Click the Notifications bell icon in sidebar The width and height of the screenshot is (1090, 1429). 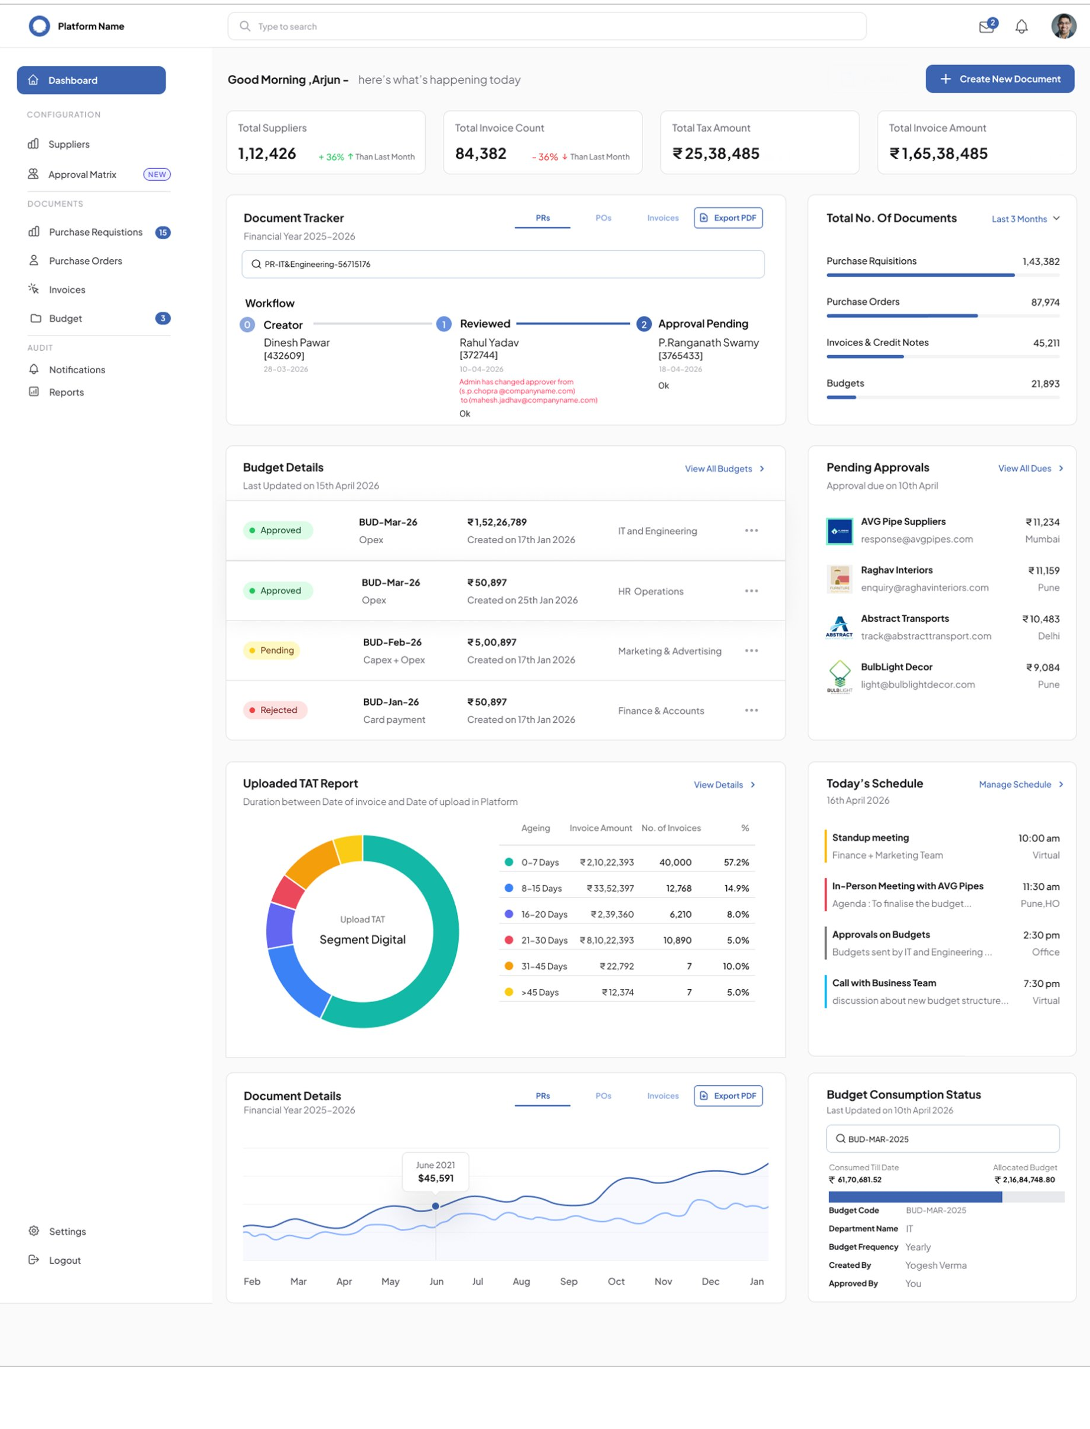(34, 368)
